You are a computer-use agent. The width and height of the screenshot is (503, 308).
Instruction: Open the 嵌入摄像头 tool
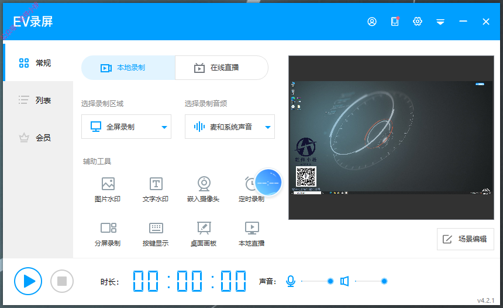click(204, 190)
